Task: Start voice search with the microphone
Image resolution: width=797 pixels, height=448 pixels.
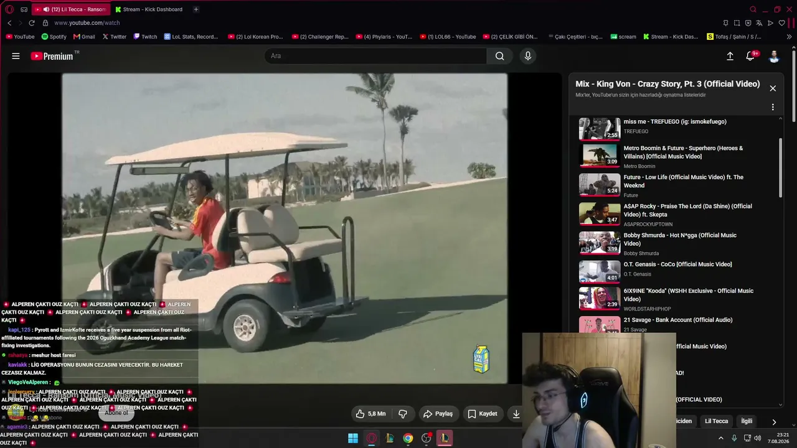Action: (x=528, y=56)
